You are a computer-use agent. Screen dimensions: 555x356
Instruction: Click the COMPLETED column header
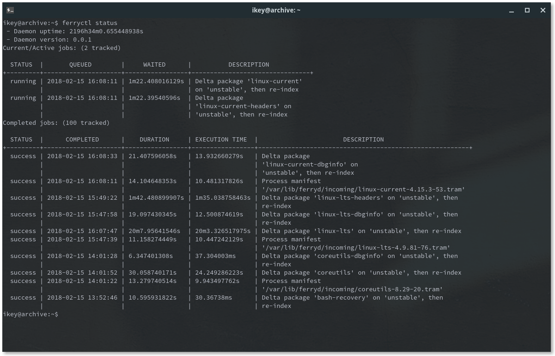(82, 139)
